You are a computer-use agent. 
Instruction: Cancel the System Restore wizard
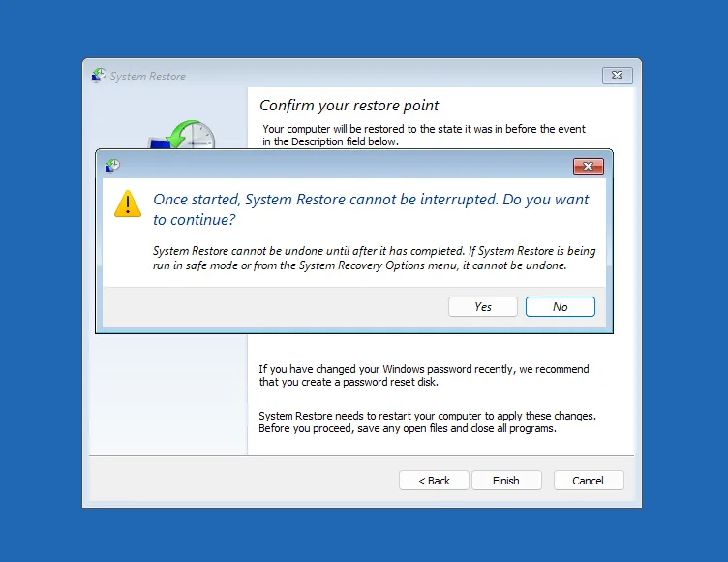click(x=589, y=481)
